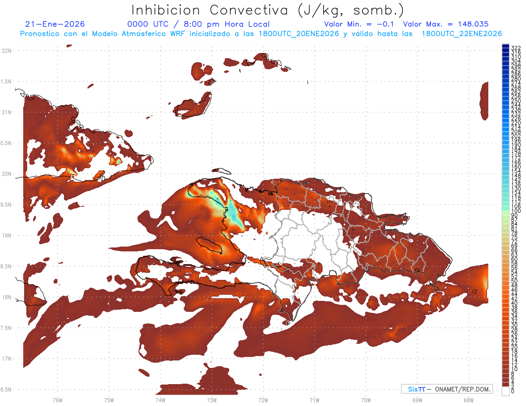Click the '322' value on the color scale
This screenshot has height=406, width=526.
coord(515,48)
